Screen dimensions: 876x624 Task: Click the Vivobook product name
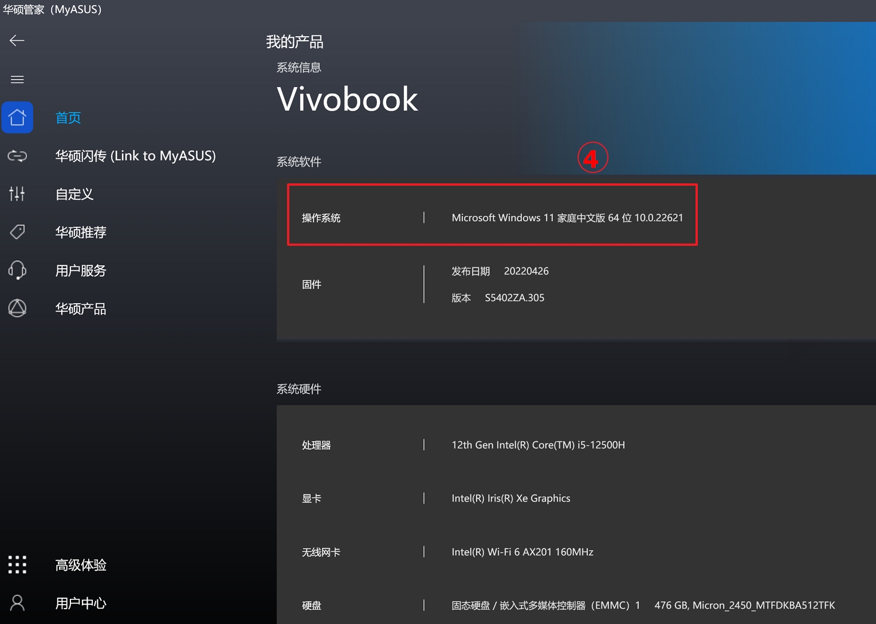click(348, 99)
